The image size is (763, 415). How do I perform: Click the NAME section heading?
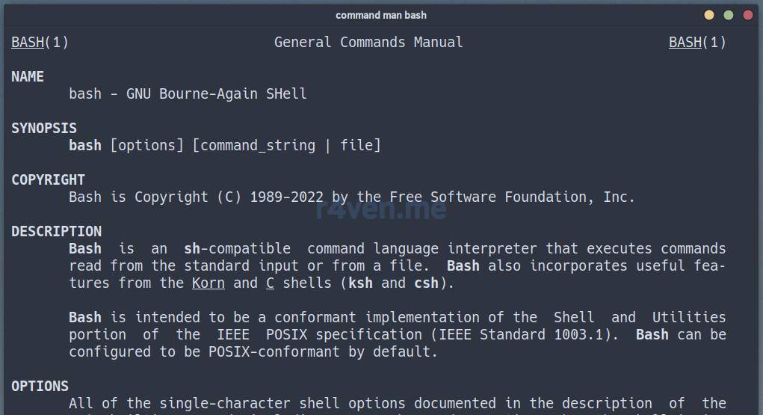click(x=28, y=77)
